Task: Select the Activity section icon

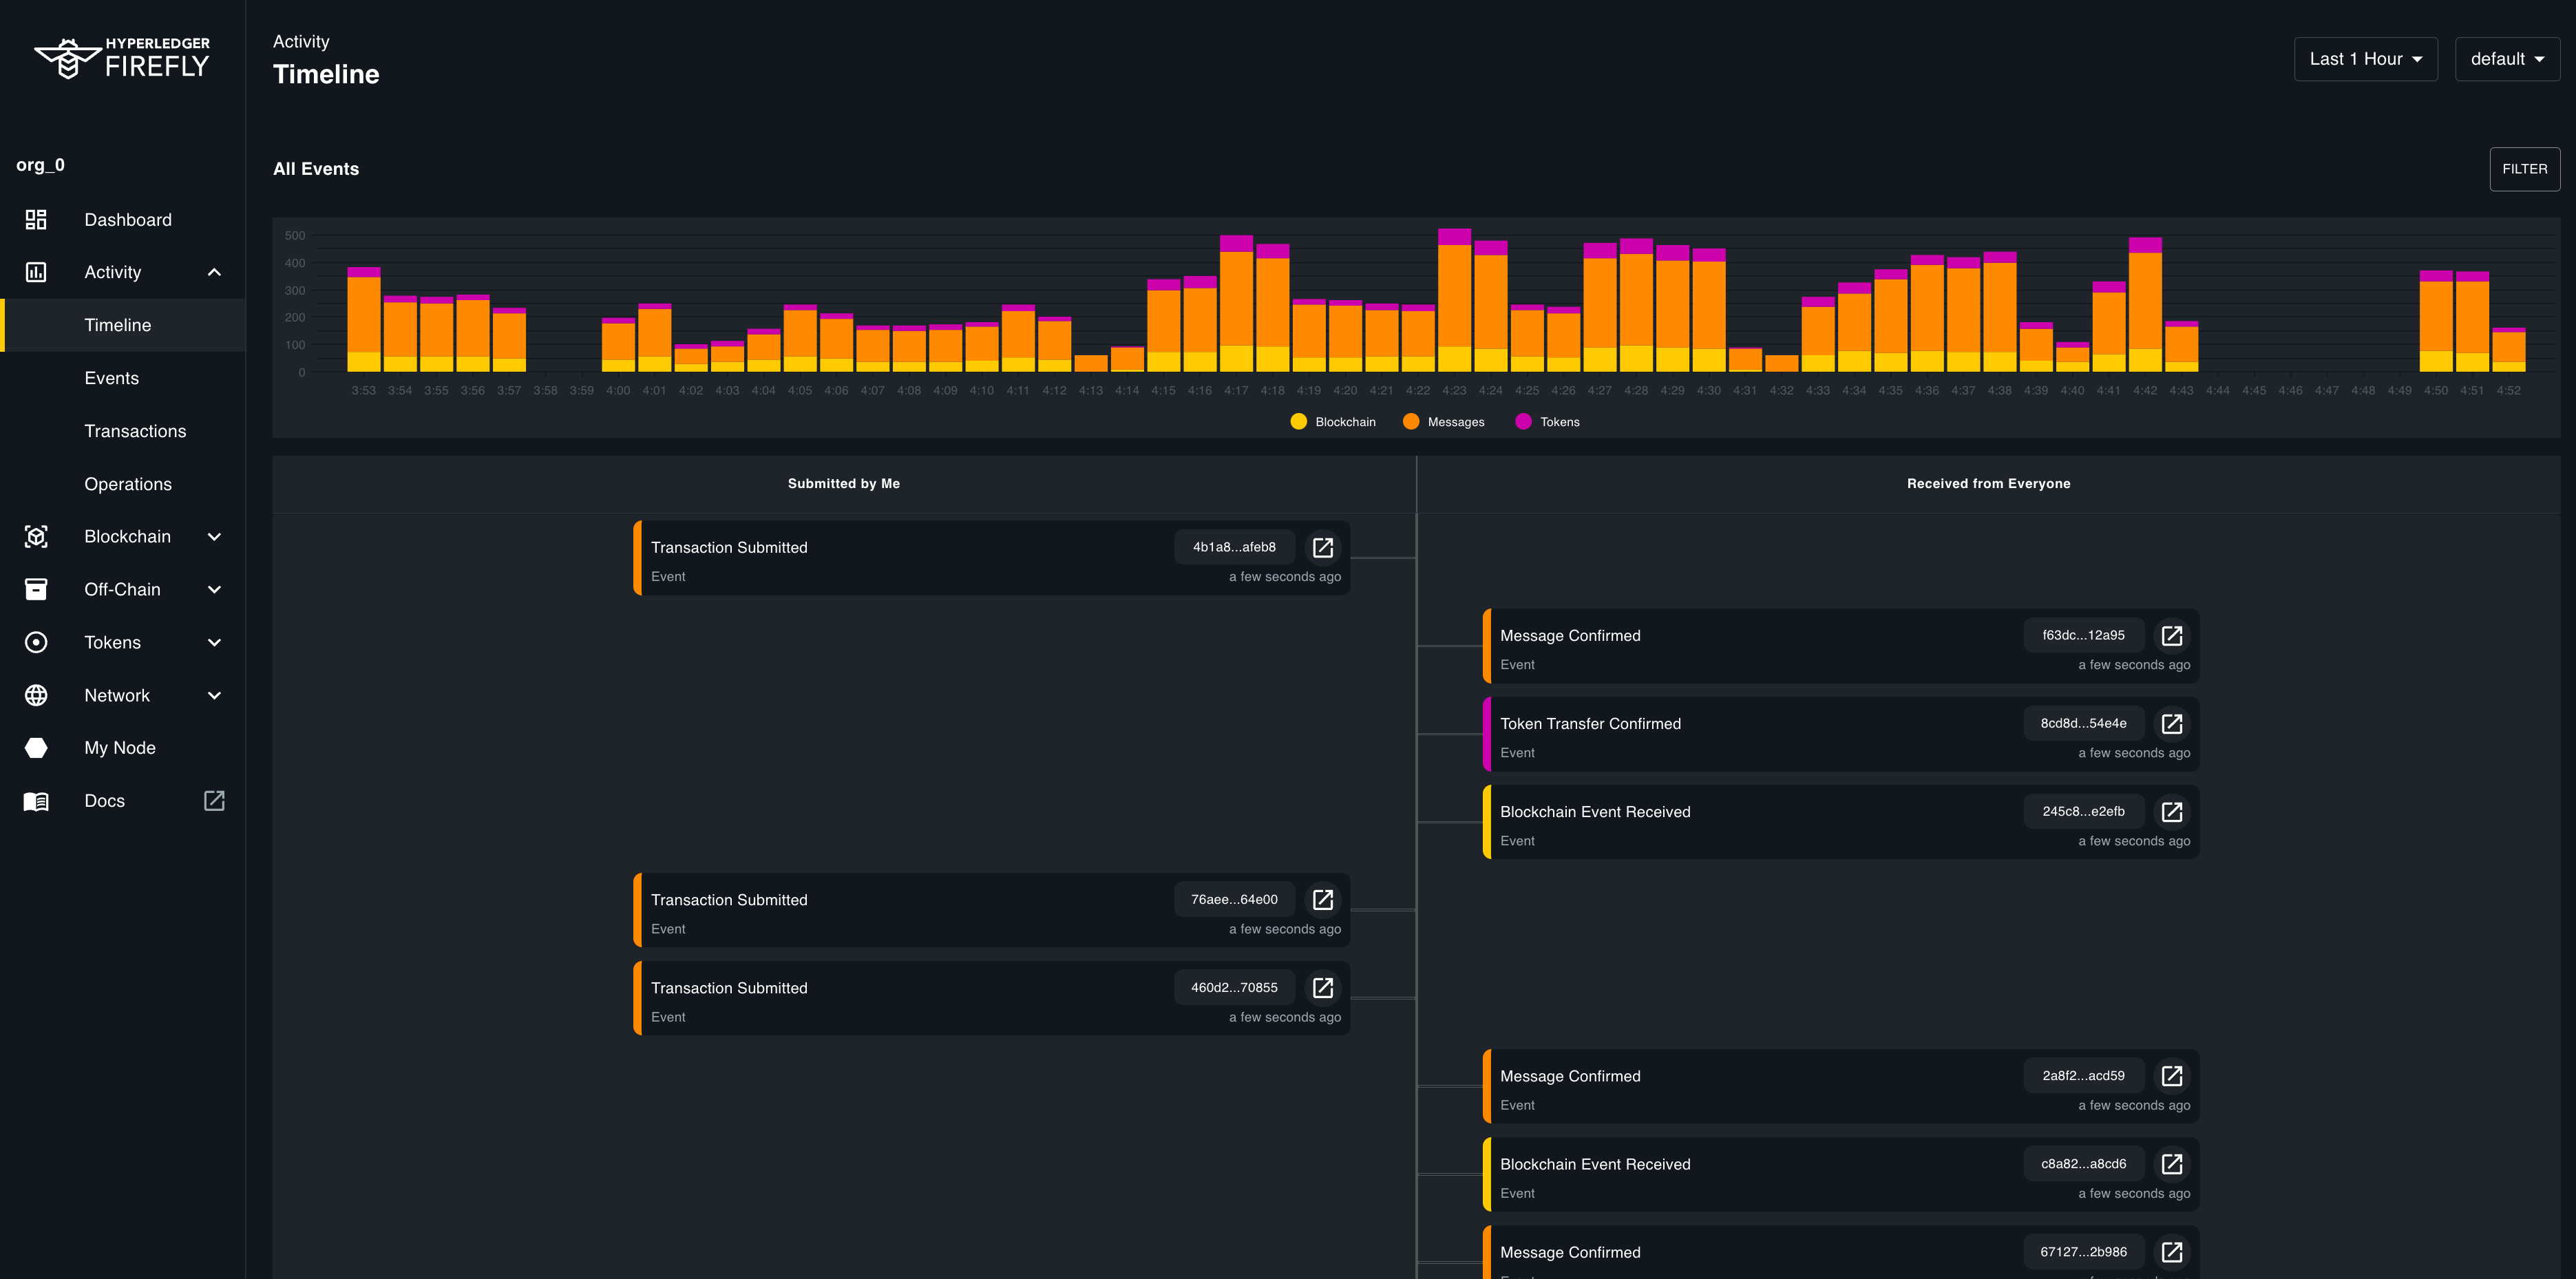Action: point(36,271)
